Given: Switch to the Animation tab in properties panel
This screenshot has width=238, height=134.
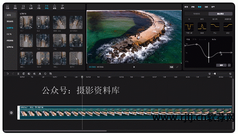Looking at the screenshot, I should tap(206, 7).
